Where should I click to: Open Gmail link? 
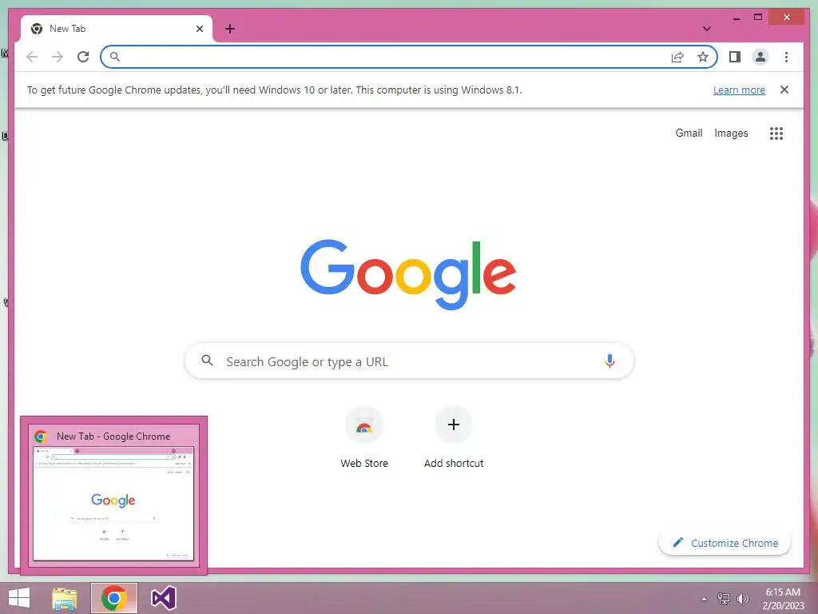[689, 134]
